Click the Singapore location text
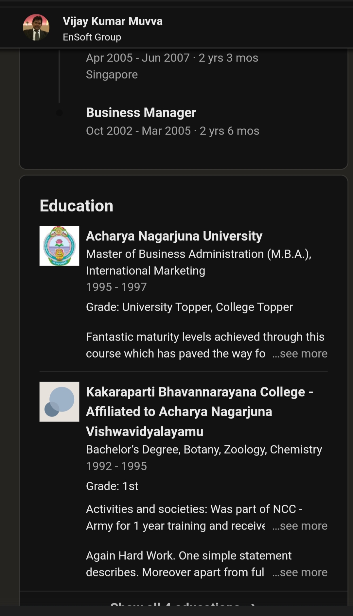 click(112, 75)
